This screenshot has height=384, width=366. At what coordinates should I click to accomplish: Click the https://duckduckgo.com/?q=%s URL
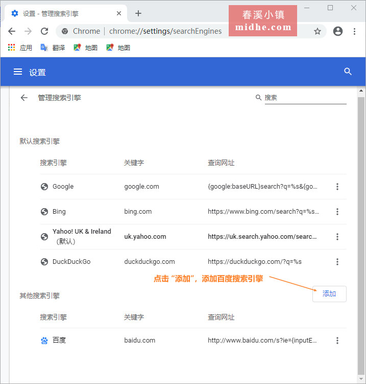255,262
